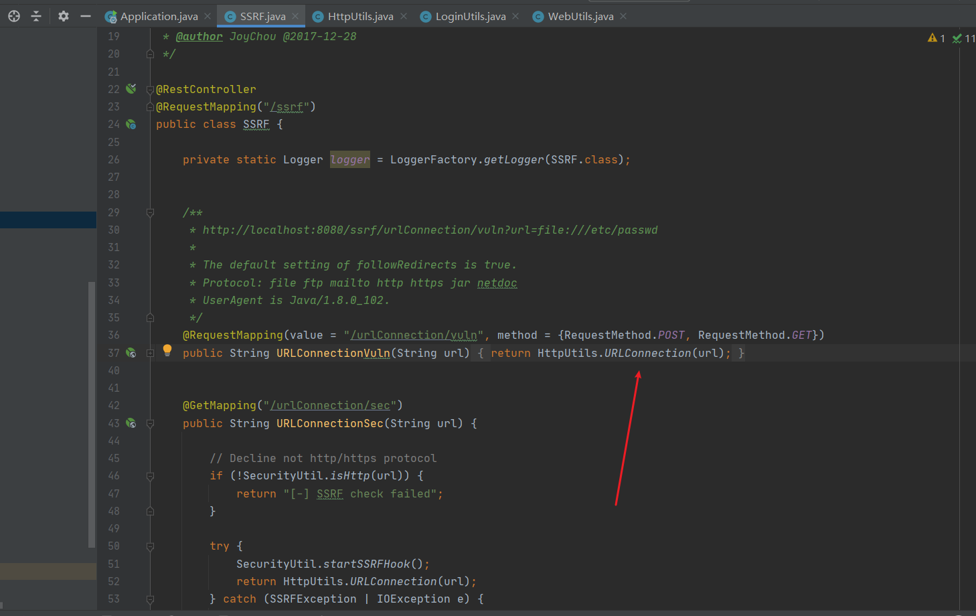Click the collapse all icon in project toolbar
Screen dimensions: 976x616
coord(36,16)
